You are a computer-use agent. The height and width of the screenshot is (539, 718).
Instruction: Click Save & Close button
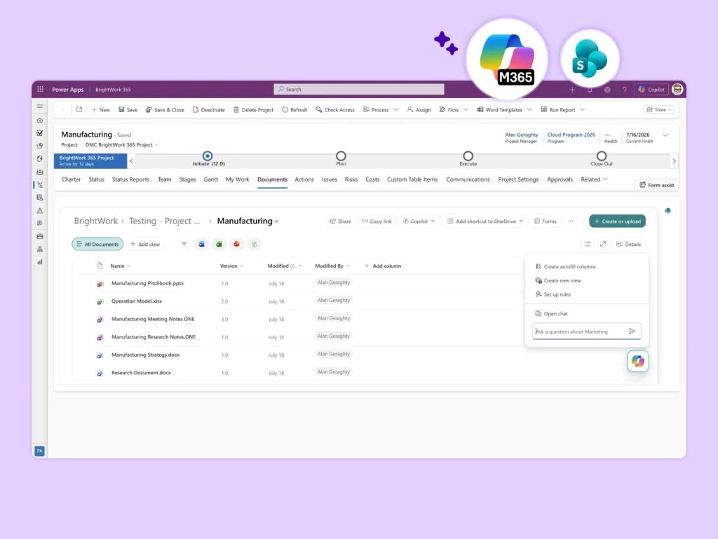165,110
